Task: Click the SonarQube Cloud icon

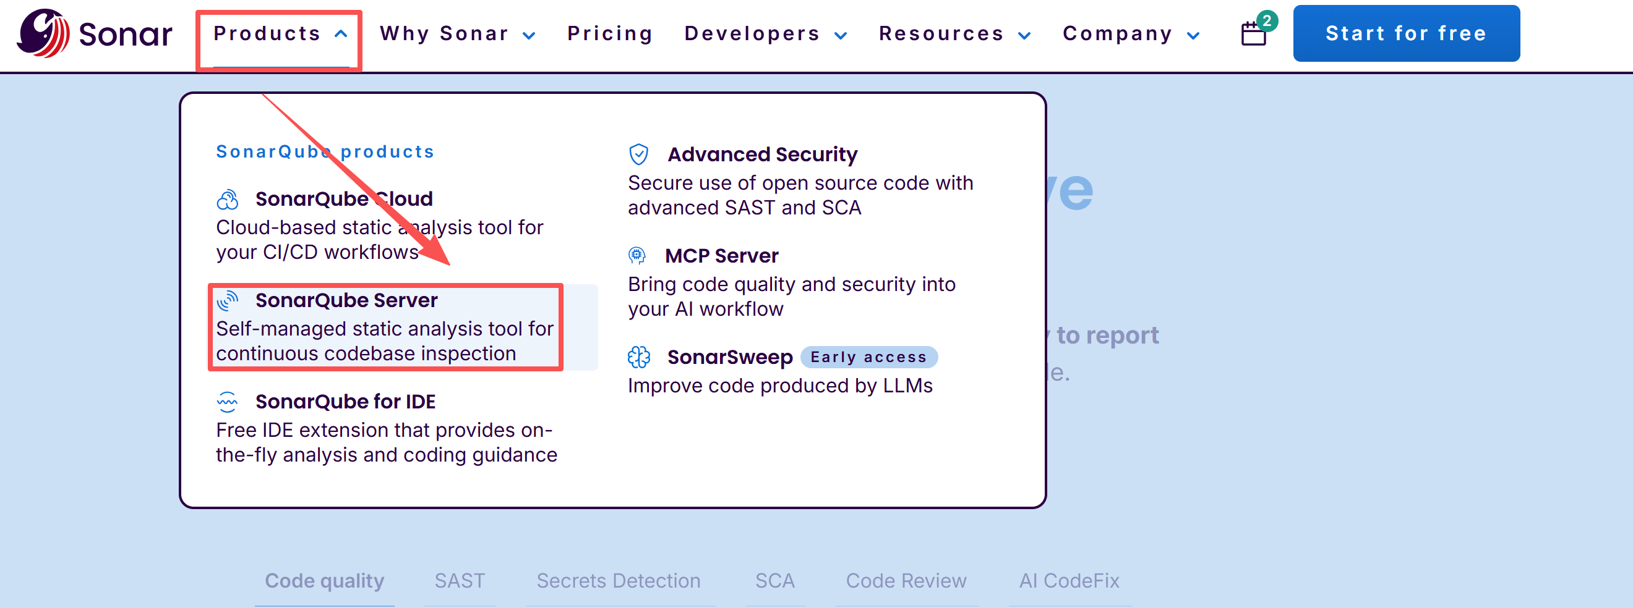Action: (228, 200)
